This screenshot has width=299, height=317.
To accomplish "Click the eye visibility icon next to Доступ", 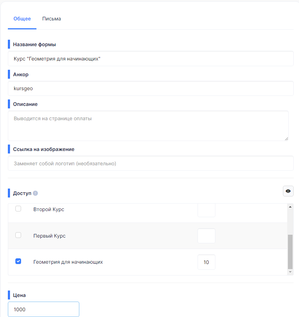I will pyautogui.click(x=288, y=191).
